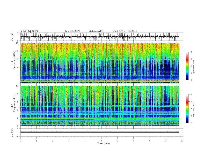The height and width of the screenshot is (158, 205).
Task: Select the "start UT = 10:20:1" text
Action: click(125, 31)
